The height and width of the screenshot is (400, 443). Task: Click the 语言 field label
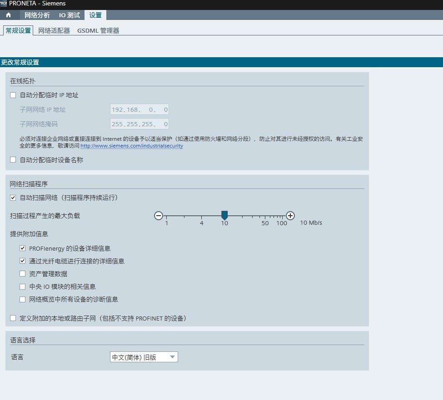point(17,357)
